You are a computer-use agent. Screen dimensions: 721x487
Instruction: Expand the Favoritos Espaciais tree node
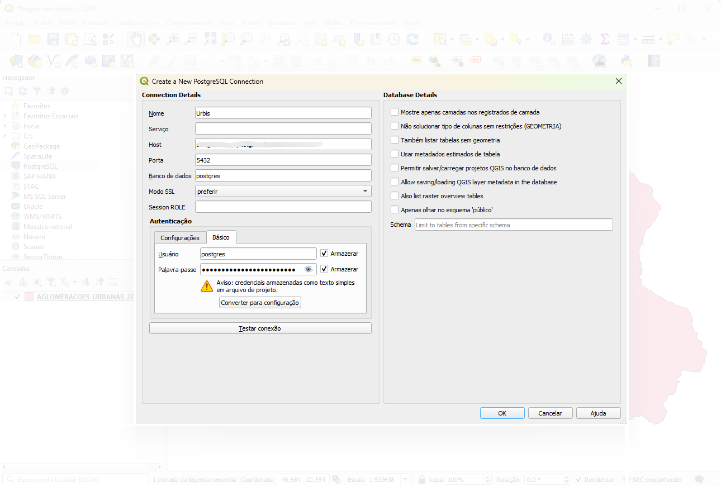click(5, 116)
